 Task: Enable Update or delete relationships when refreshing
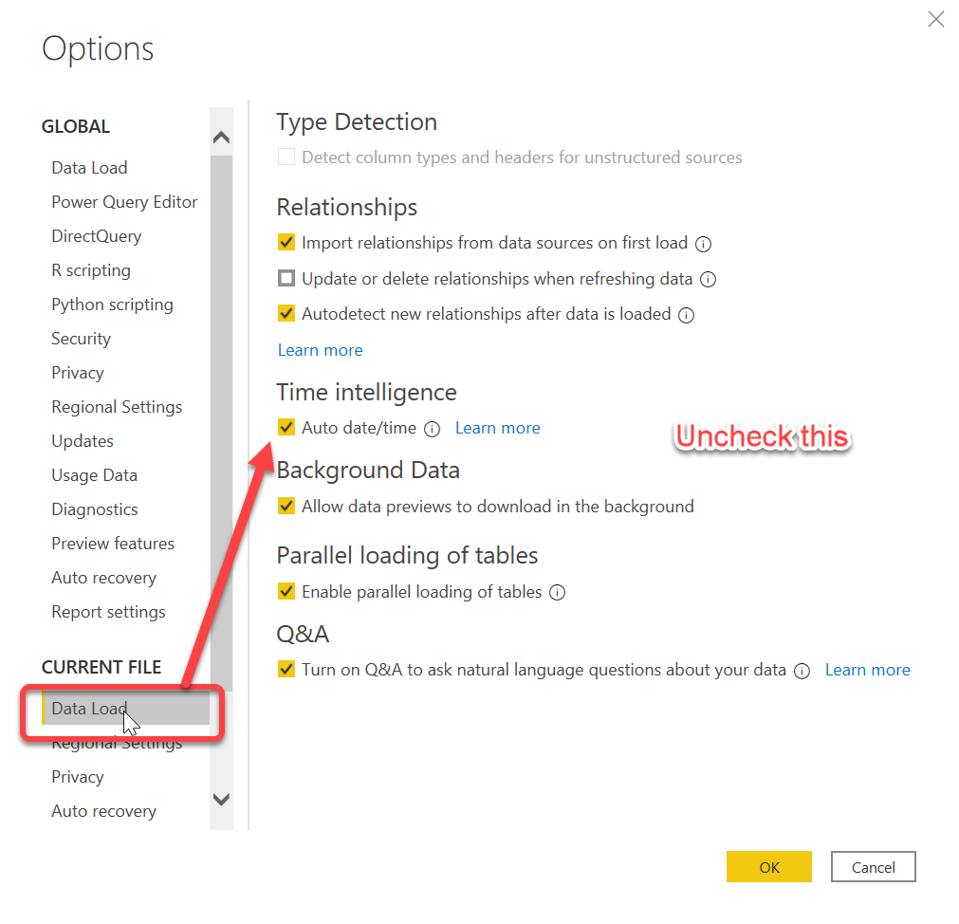(286, 278)
